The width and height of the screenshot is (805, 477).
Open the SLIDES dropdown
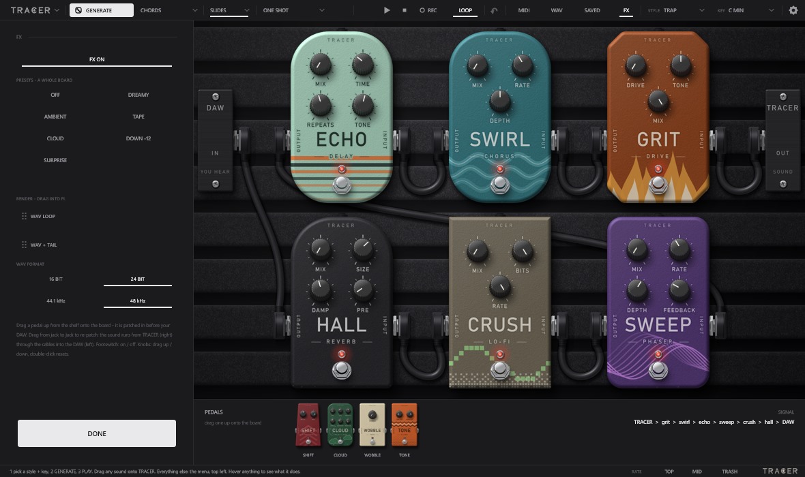coord(229,10)
